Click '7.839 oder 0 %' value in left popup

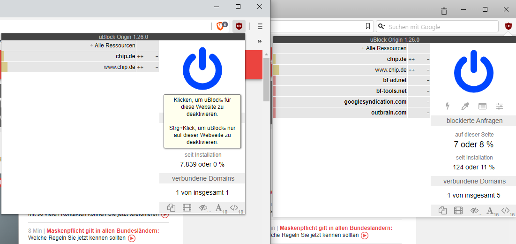(203, 164)
